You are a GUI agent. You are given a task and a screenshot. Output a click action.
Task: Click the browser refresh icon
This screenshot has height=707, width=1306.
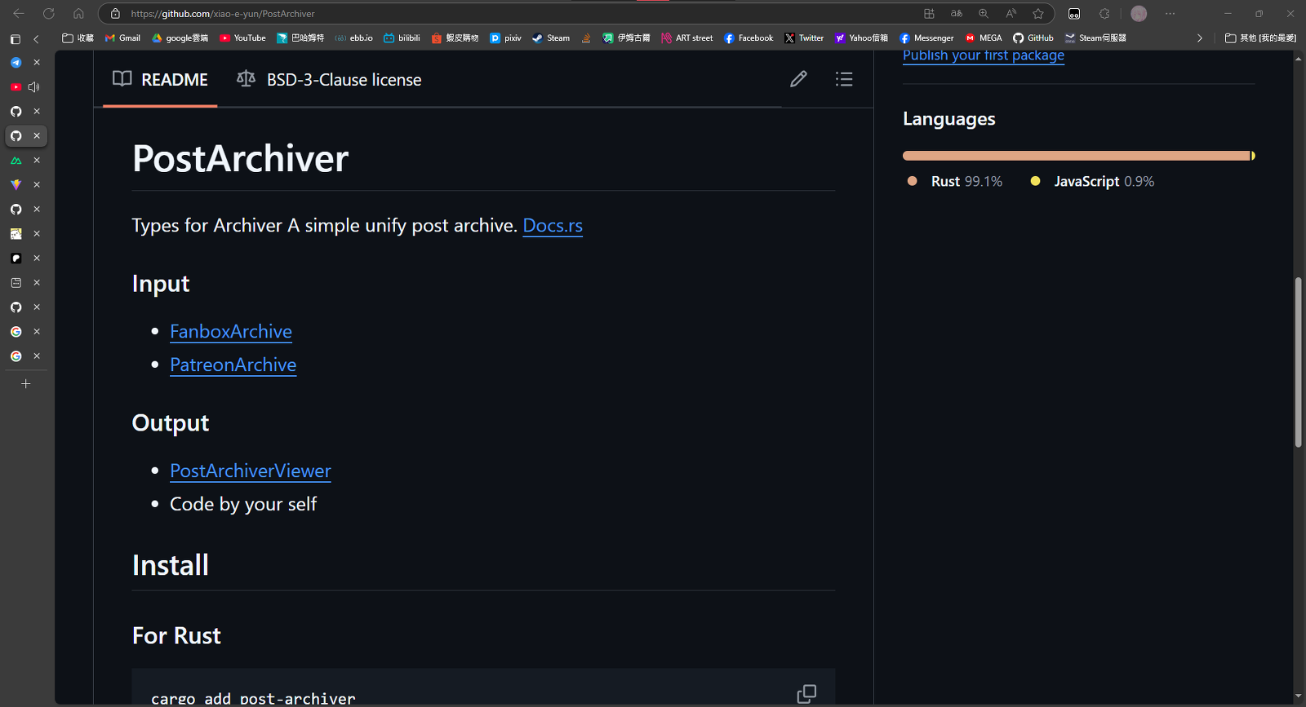(49, 14)
